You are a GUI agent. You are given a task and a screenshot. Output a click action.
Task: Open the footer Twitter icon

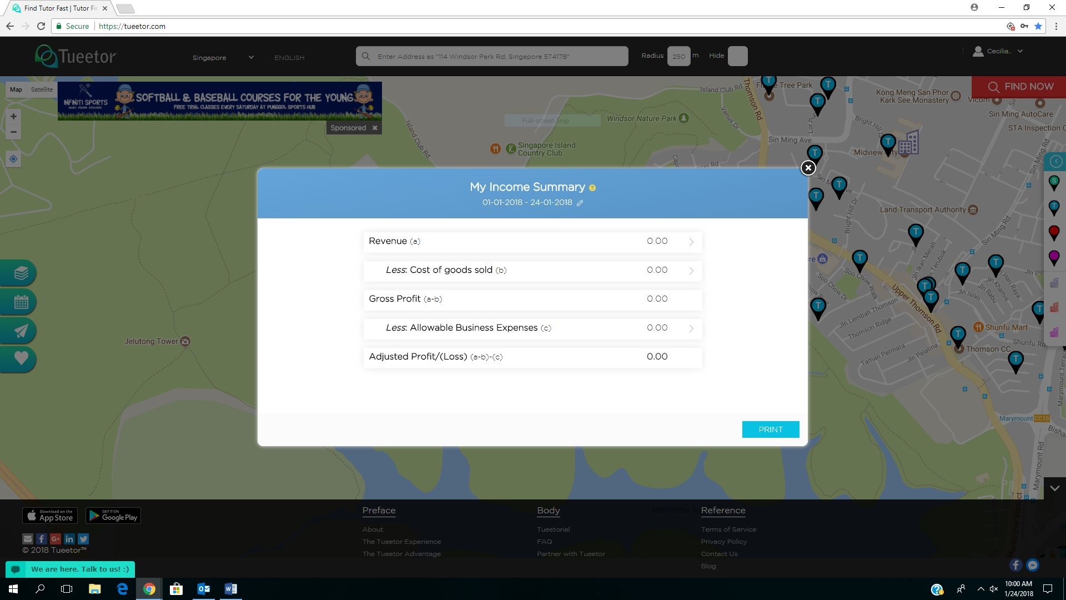tap(83, 539)
